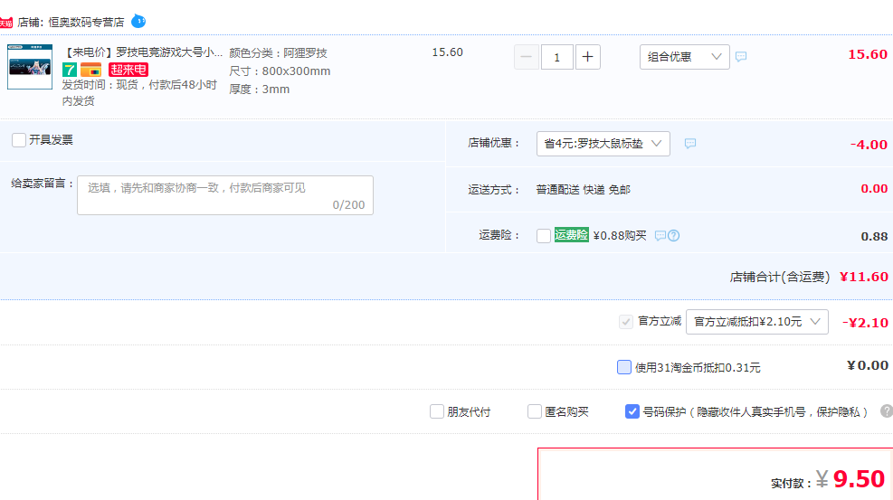
Task: Click the 尺寸:800x300mm text
Action: [280, 71]
